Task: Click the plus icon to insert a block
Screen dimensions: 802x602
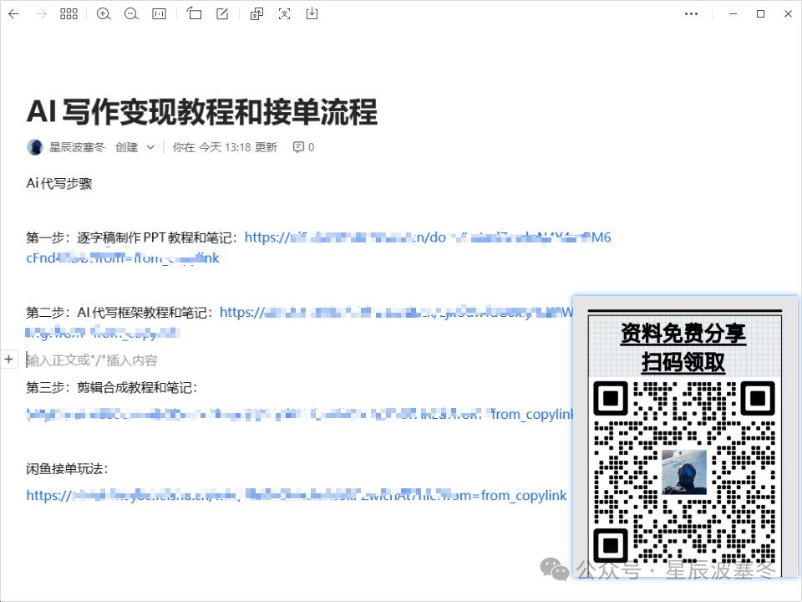Action: tap(8, 360)
